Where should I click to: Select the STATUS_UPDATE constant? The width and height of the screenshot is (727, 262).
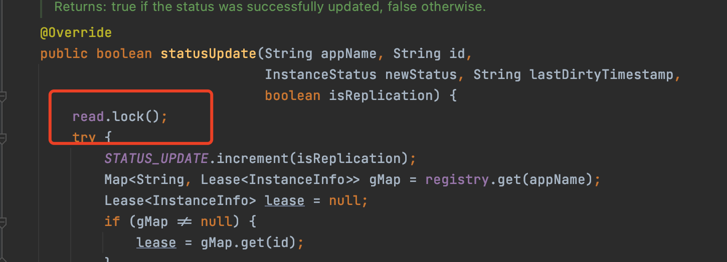coord(156,158)
